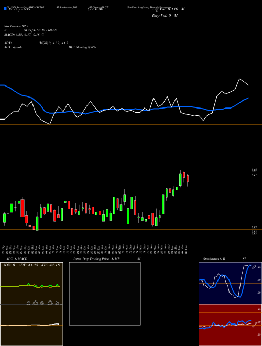Click the 'ADX: 0 +DY: 41.18 -DY: 41.18' header

coord(31,265)
